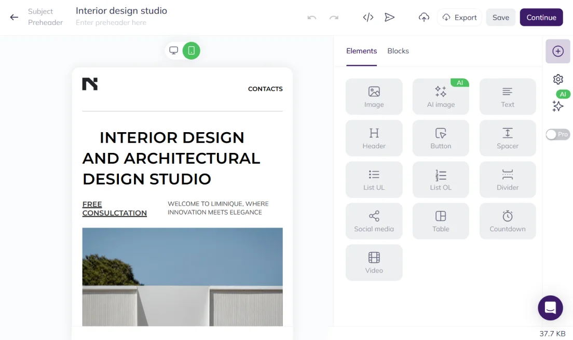The height and width of the screenshot is (340, 573).
Task: Add the Image element
Action: click(x=374, y=97)
